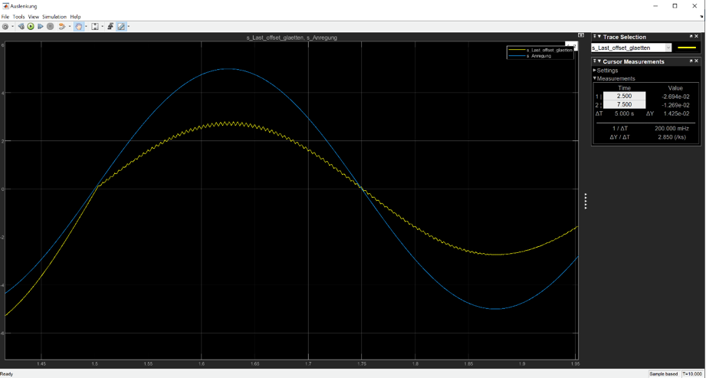Close the Cursor Measurements panel
706x378 pixels.
click(x=696, y=61)
